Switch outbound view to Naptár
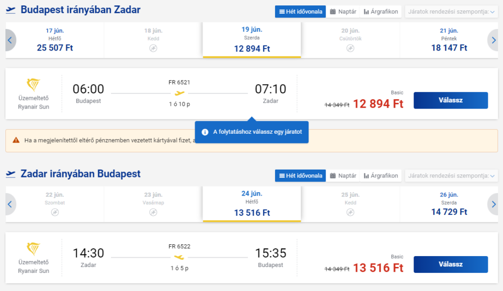The width and height of the screenshot is (503, 291). coord(343,12)
